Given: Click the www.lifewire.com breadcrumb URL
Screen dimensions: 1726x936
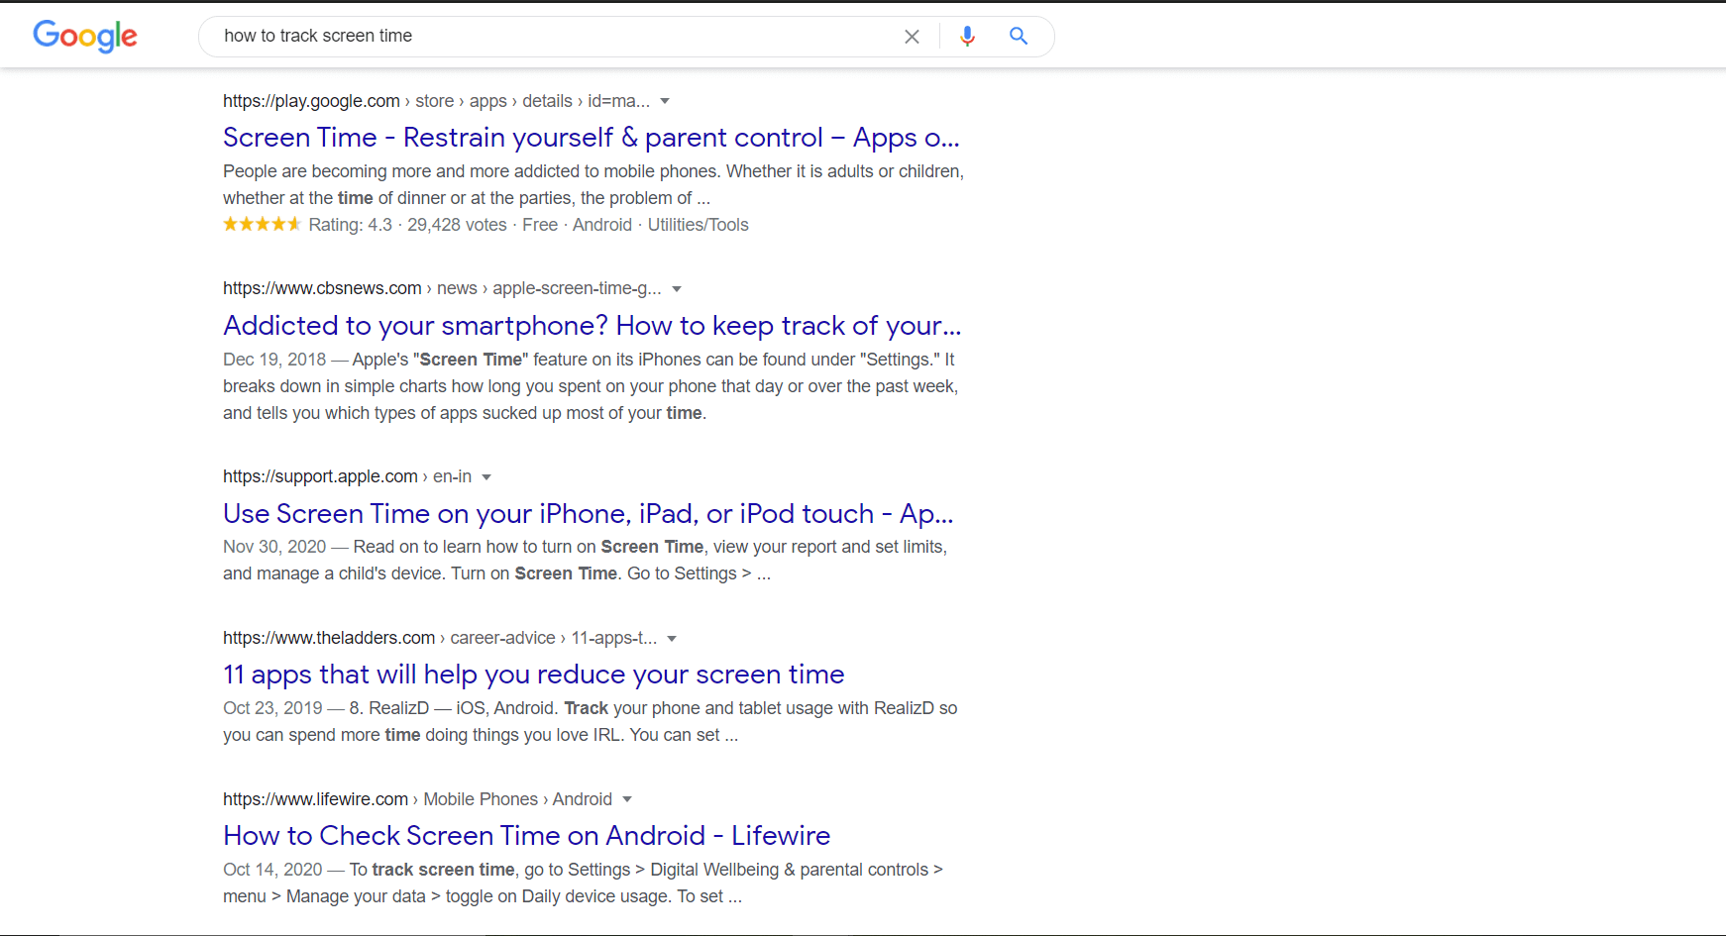Looking at the screenshot, I should pos(315,799).
